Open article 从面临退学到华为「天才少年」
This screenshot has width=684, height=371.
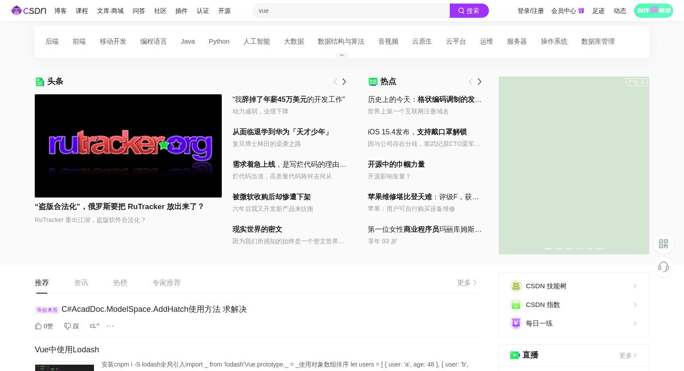(282, 132)
